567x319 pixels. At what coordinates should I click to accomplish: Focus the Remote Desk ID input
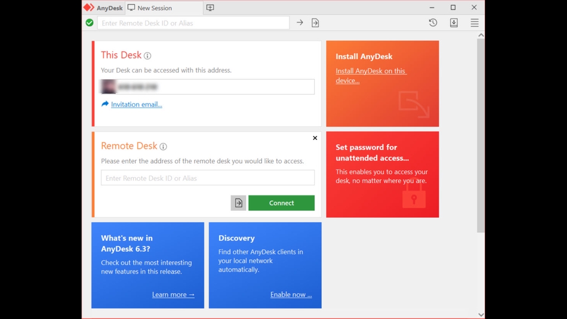(x=207, y=178)
